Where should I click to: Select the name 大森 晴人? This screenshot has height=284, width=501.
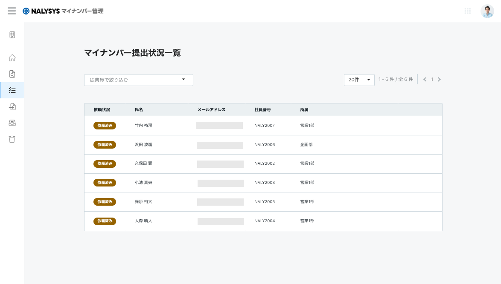[143, 221]
